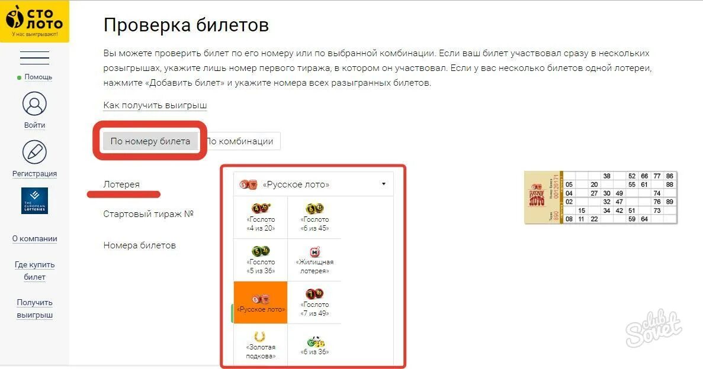Open Как получить выигрыш link

pos(155,105)
